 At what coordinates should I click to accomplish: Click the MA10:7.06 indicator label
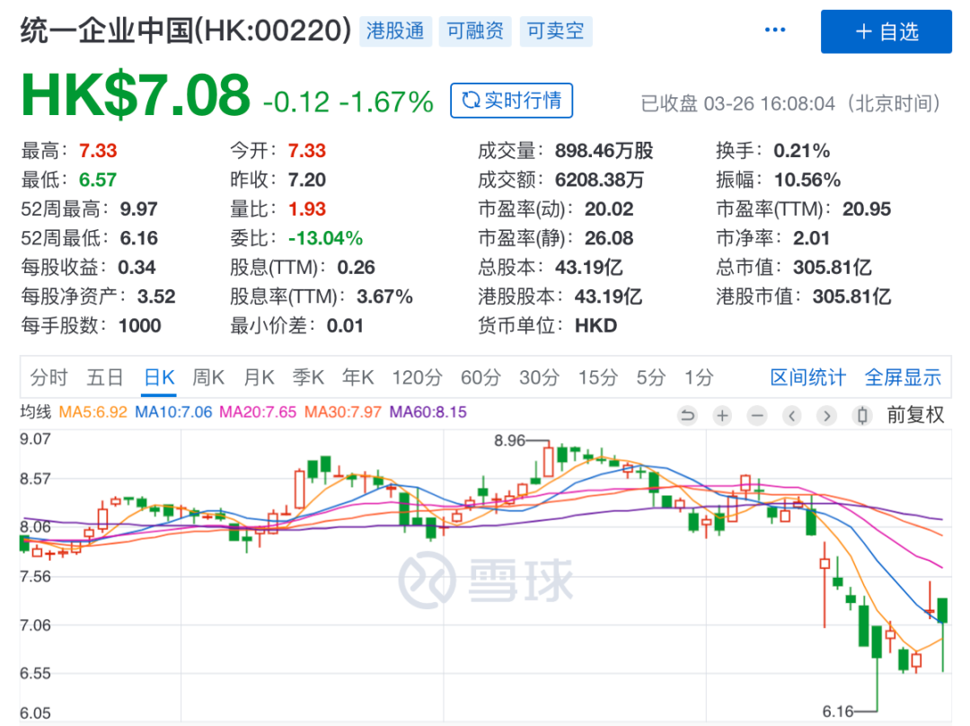[x=173, y=412]
